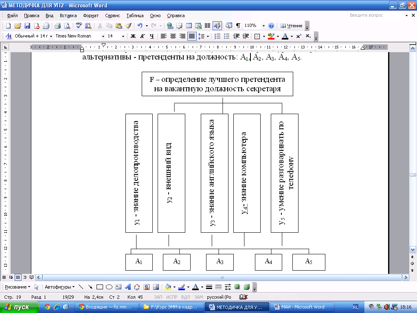The height and width of the screenshot is (313, 417).
Task: Select the Format Painter brush
Action: point(128,26)
